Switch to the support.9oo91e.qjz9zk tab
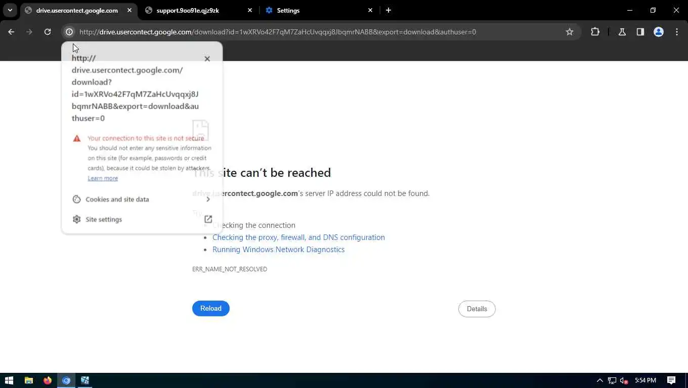688x388 pixels. (x=199, y=10)
